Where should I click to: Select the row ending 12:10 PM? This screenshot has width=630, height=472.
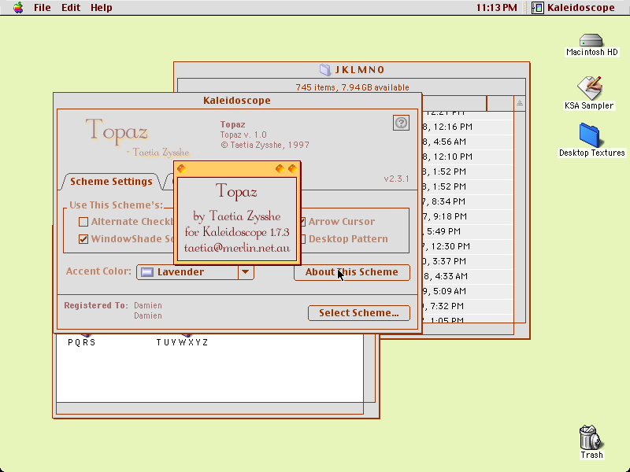tap(467, 157)
